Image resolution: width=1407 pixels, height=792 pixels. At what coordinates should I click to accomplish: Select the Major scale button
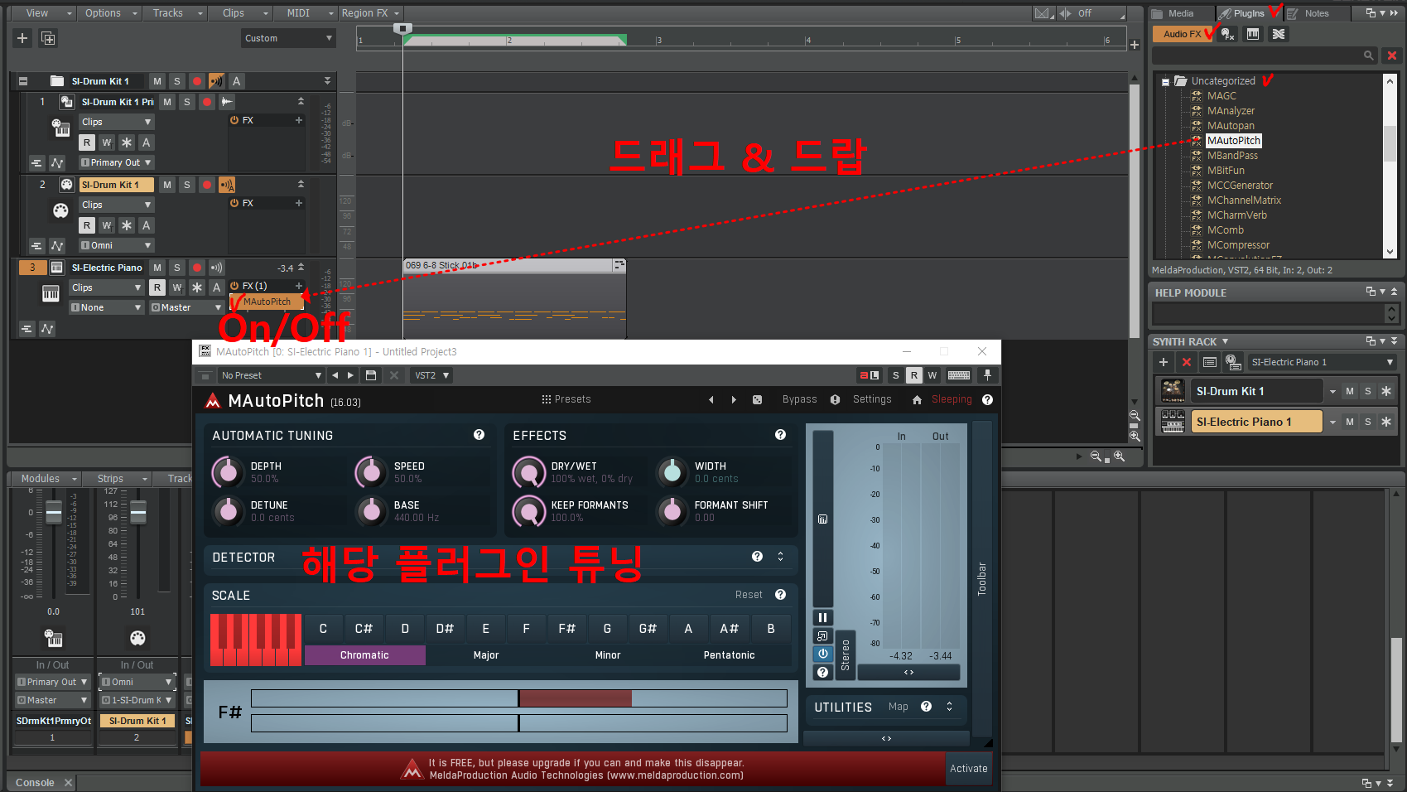486,655
